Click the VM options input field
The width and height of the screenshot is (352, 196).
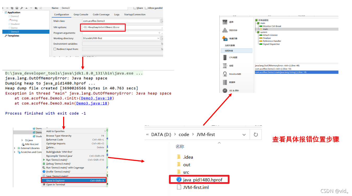coord(122,27)
